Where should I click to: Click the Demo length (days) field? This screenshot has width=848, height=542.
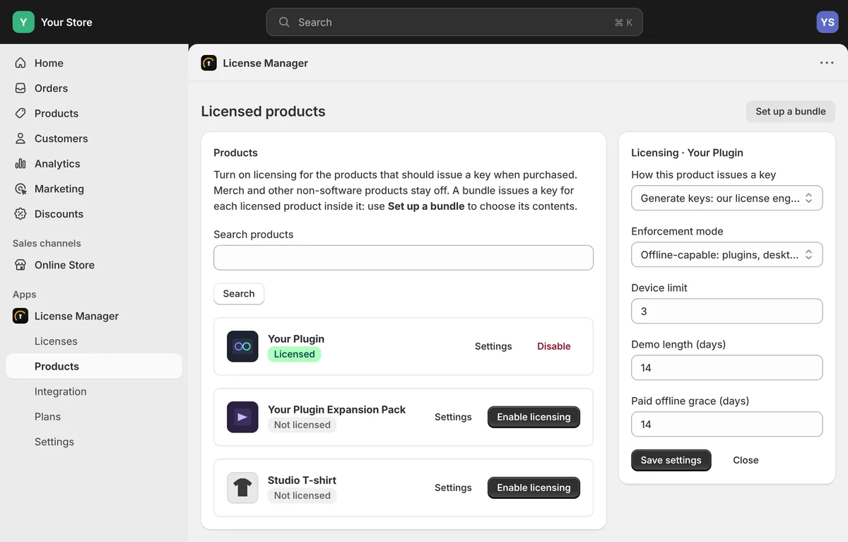[726, 367]
